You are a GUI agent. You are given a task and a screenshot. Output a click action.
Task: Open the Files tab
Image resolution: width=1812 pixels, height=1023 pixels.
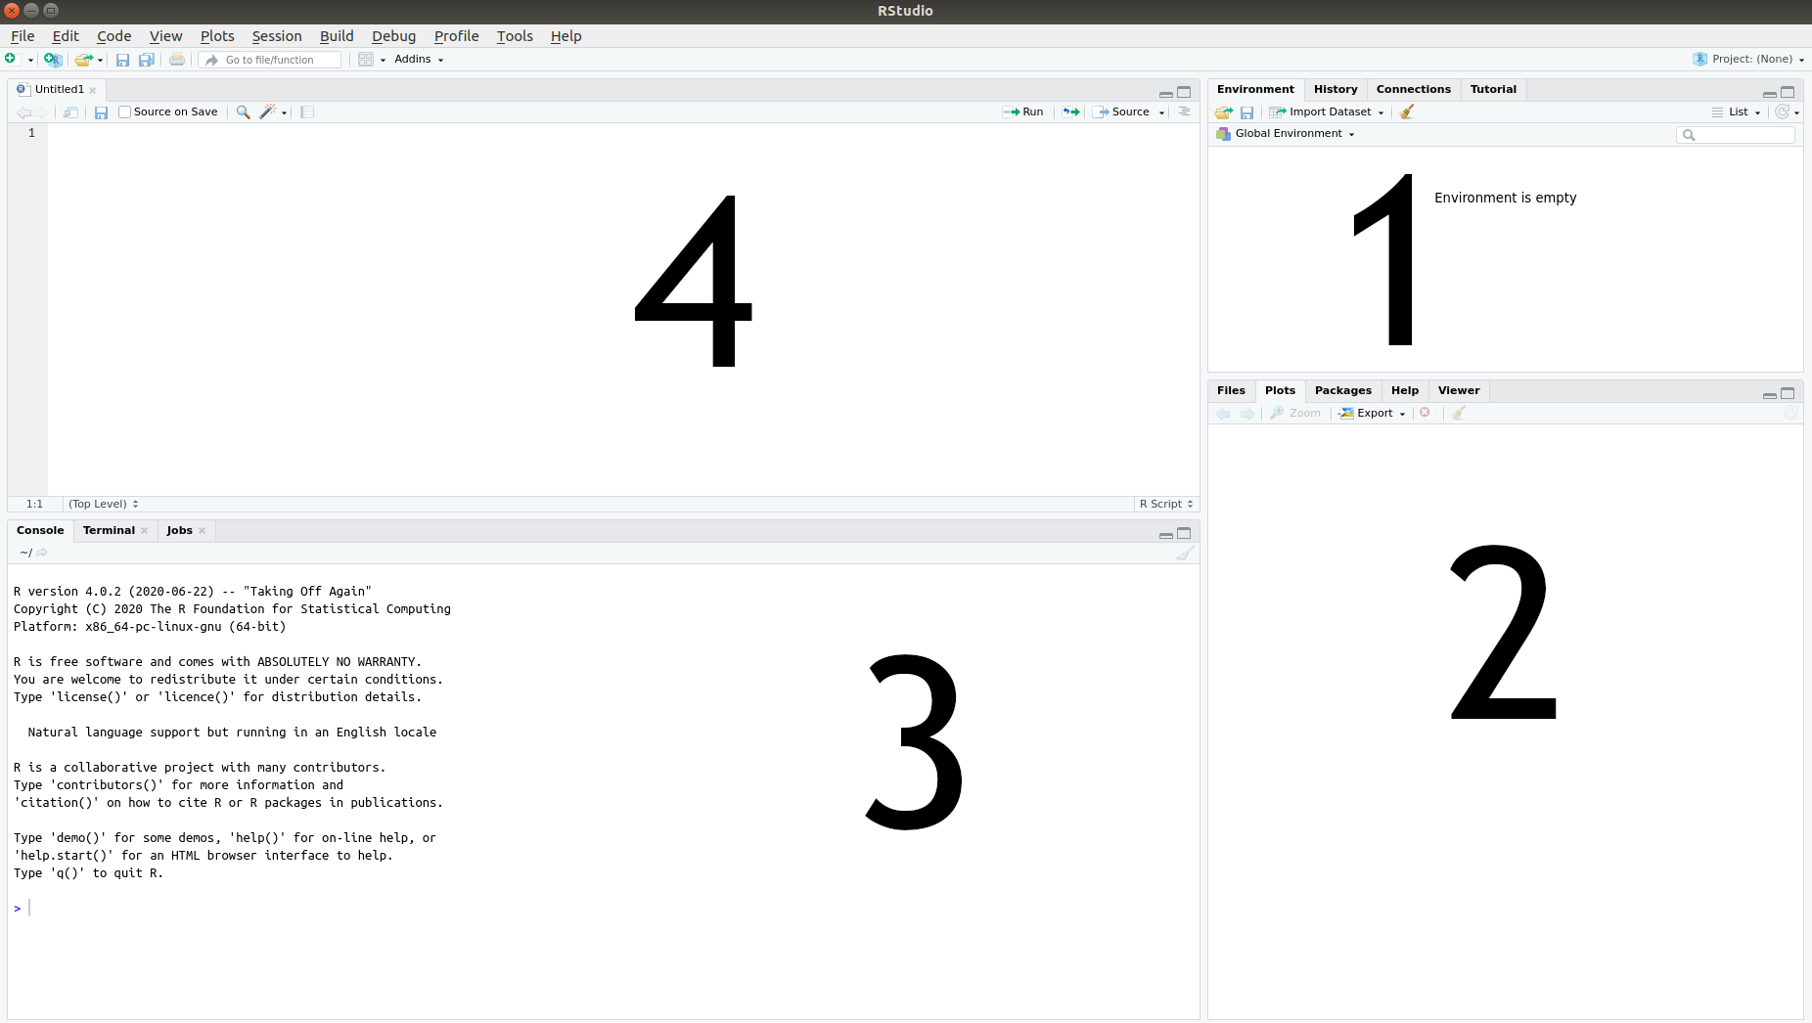[x=1231, y=390]
